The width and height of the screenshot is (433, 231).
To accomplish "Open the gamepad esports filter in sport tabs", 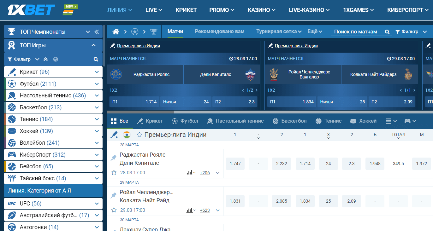I will 410,121.
